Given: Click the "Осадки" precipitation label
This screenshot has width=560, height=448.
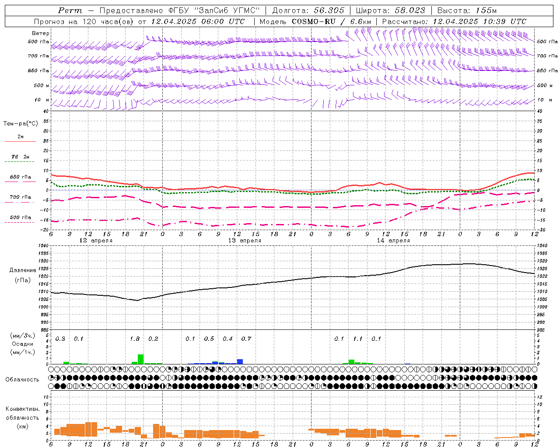Looking at the screenshot, I should coord(23,344).
